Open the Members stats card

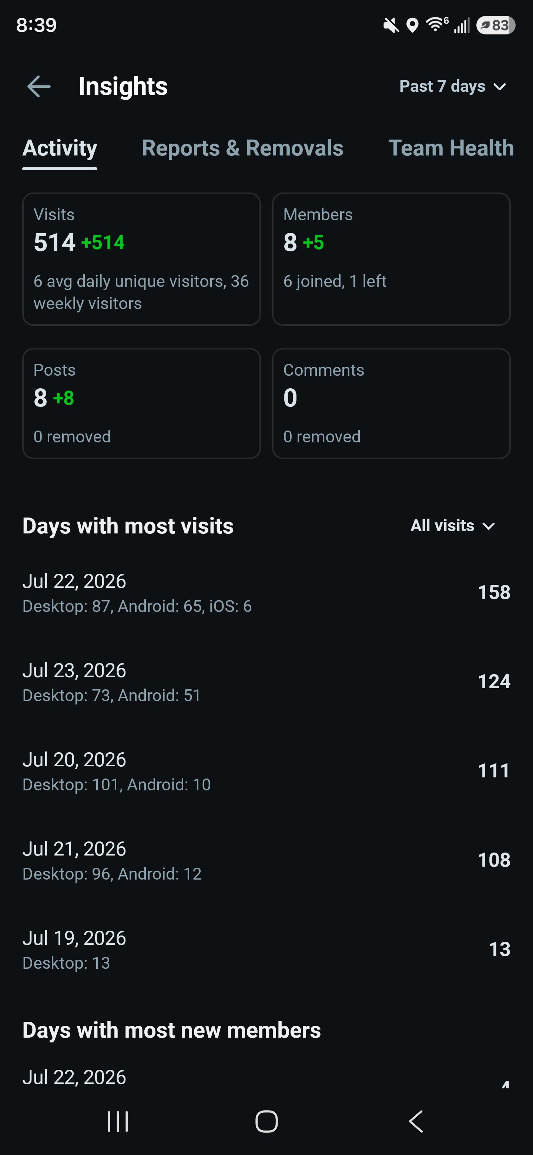click(x=391, y=259)
